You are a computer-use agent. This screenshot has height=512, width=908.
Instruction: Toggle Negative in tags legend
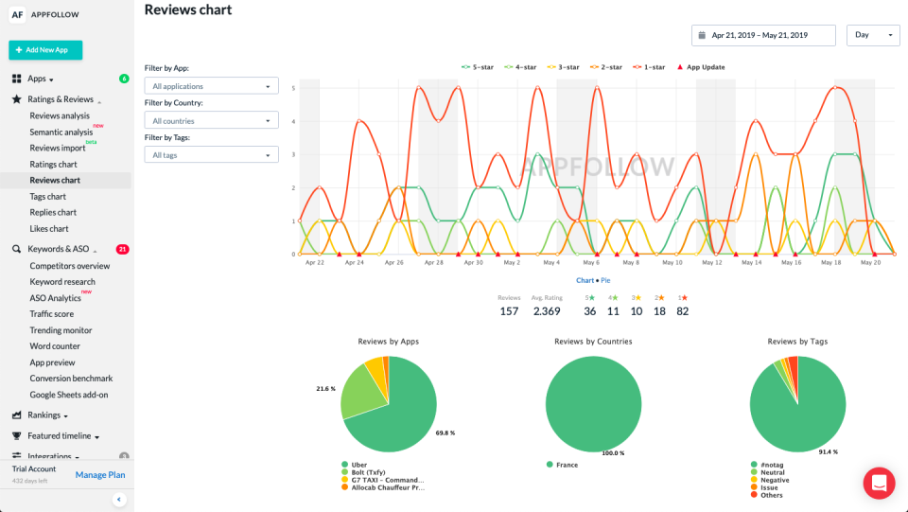[770, 480]
